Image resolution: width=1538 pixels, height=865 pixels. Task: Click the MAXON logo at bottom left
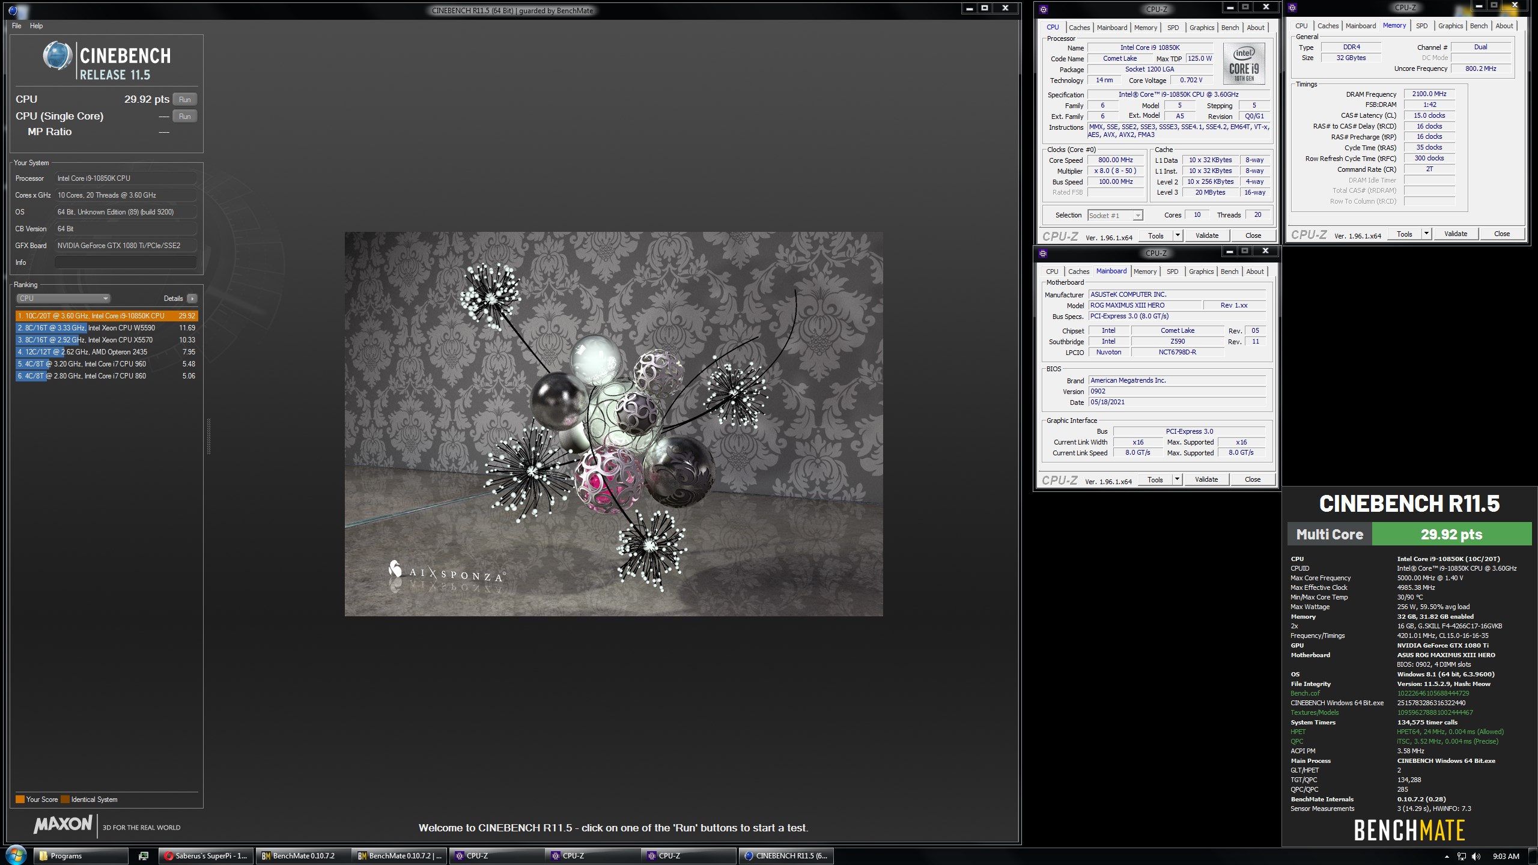pyautogui.click(x=63, y=825)
